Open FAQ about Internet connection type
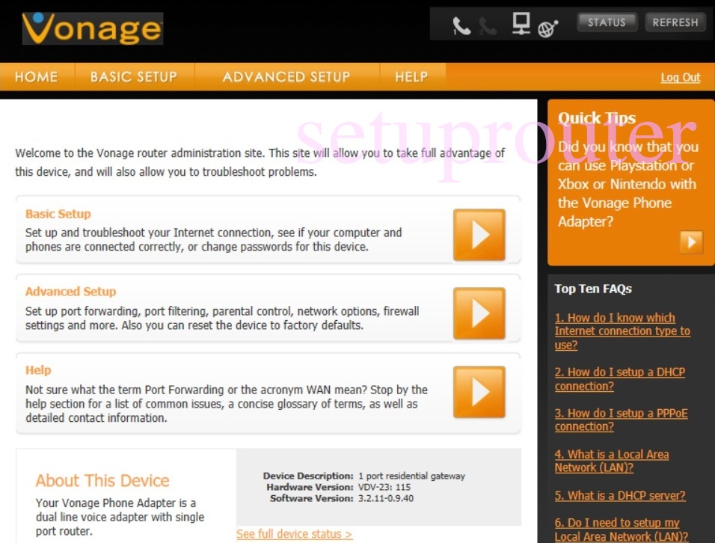The height and width of the screenshot is (543, 715). 622,331
